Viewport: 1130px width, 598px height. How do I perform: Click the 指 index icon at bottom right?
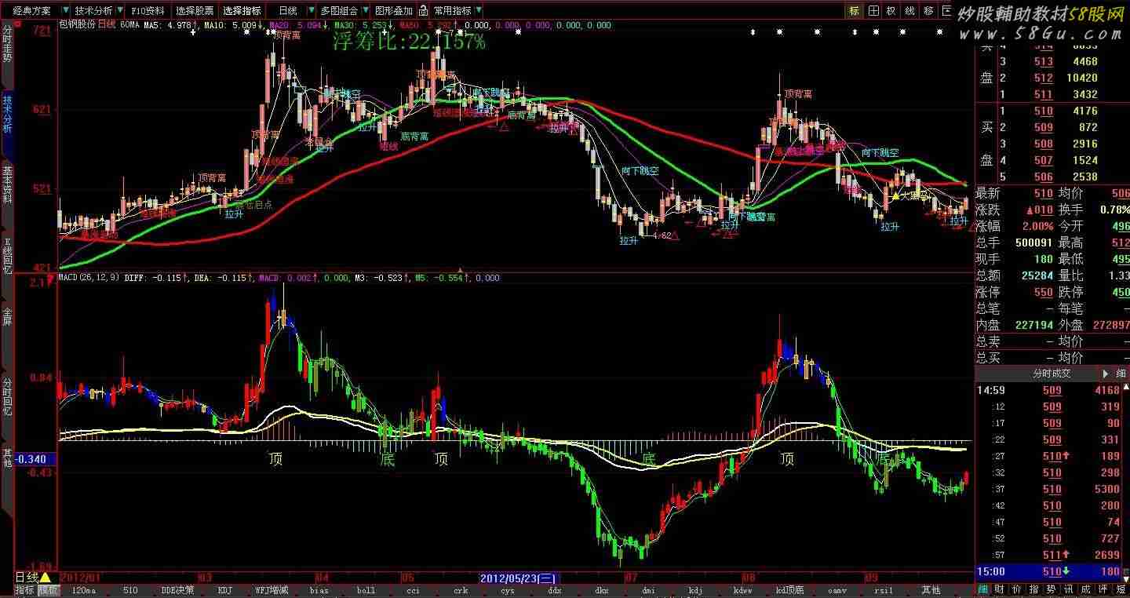click(x=1034, y=589)
